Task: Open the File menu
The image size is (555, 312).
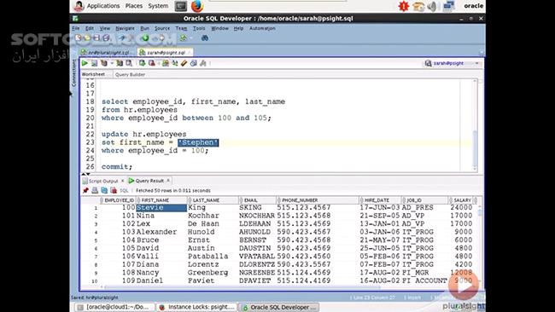Action: (76, 28)
